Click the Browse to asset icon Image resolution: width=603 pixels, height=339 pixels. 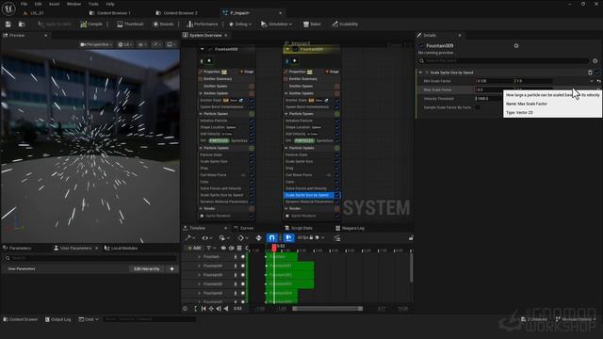22,24
